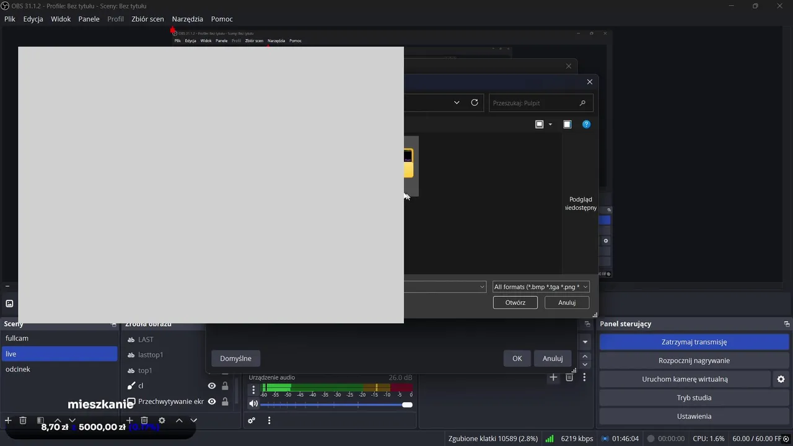The image size is (793, 446).
Task: Open the Zbiór scen menu
Action: [x=147, y=19]
